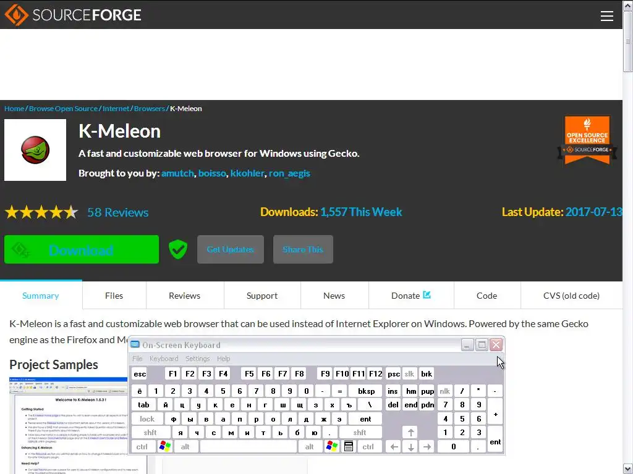Toggle the right shft key

(360, 433)
